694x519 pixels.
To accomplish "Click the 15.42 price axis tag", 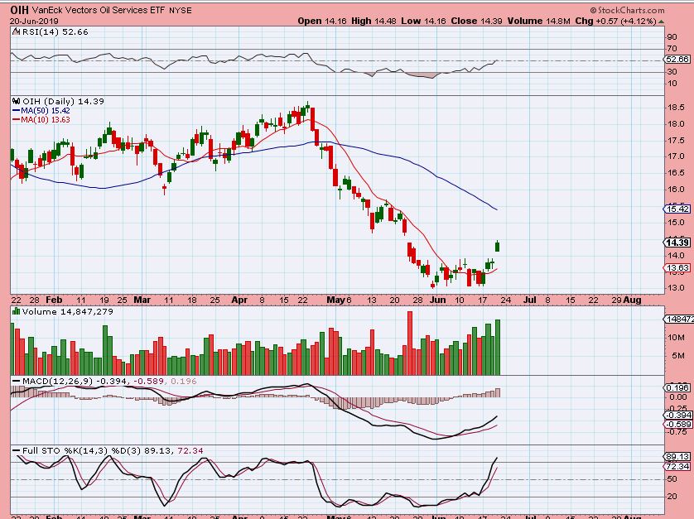I will pos(677,209).
